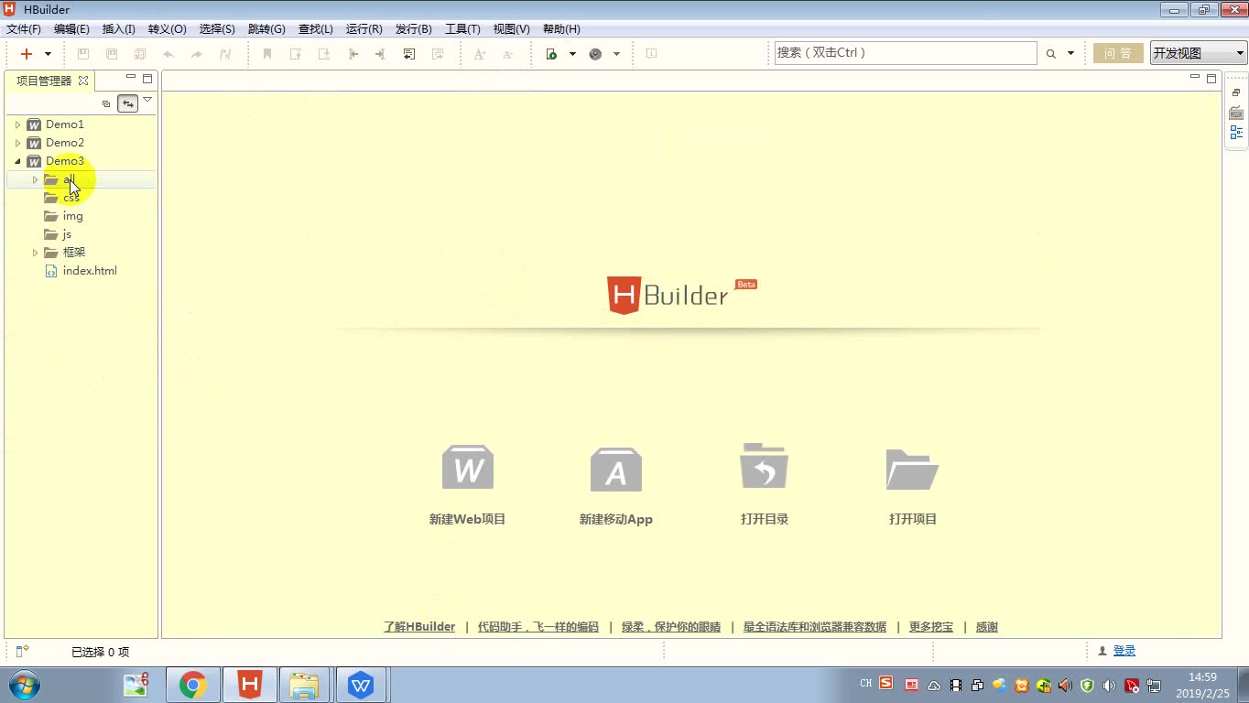Click the increase font size A+ icon
The width and height of the screenshot is (1249, 703).
point(480,54)
